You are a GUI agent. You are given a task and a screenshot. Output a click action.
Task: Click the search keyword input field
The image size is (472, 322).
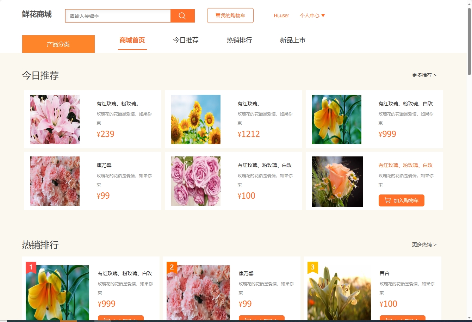(118, 16)
